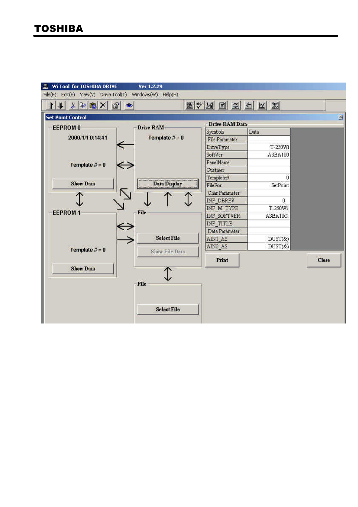Click the Show File Data button

pyautogui.click(x=168, y=251)
